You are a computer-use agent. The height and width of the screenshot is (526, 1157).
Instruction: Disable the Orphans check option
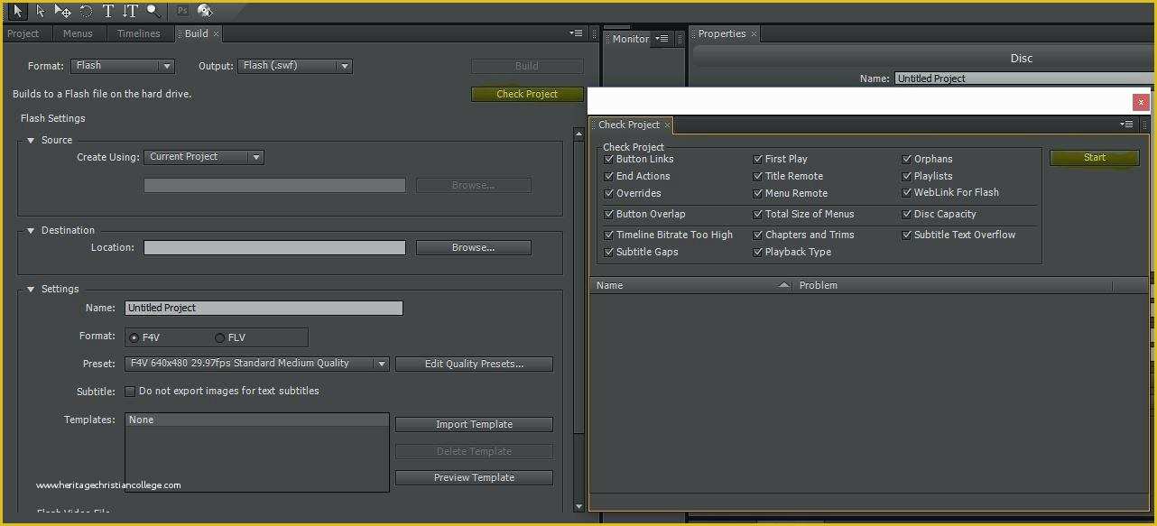pyautogui.click(x=907, y=159)
